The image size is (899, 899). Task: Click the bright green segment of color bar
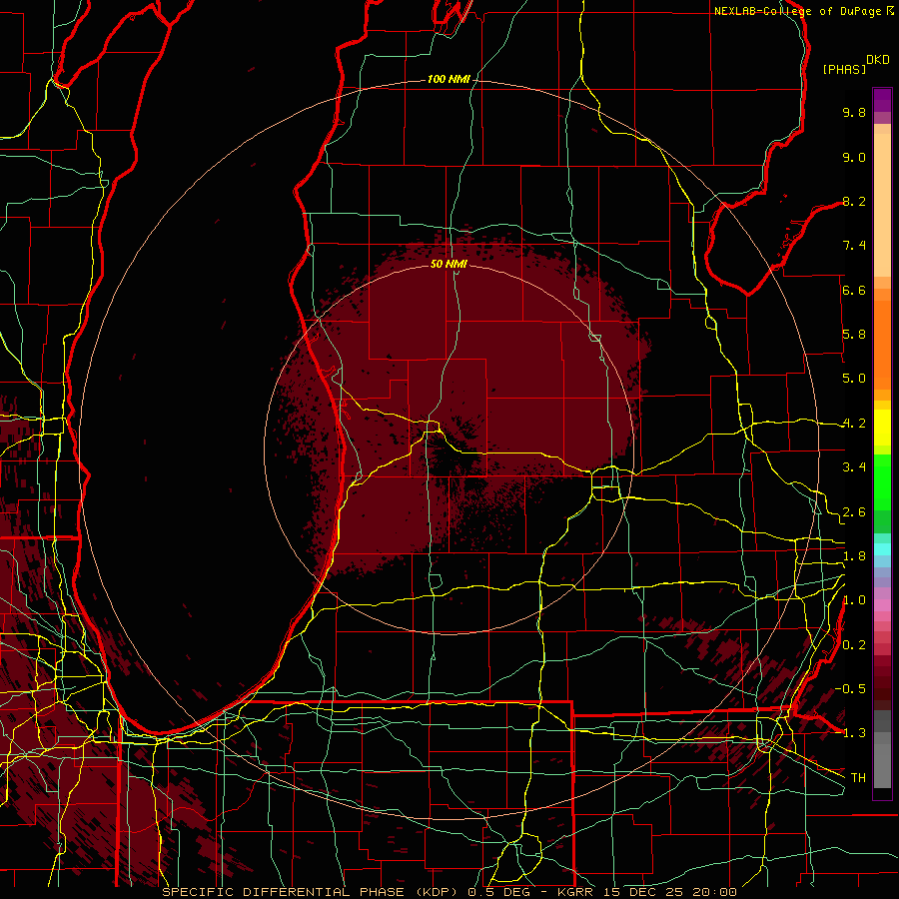pyautogui.click(x=882, y=484)
